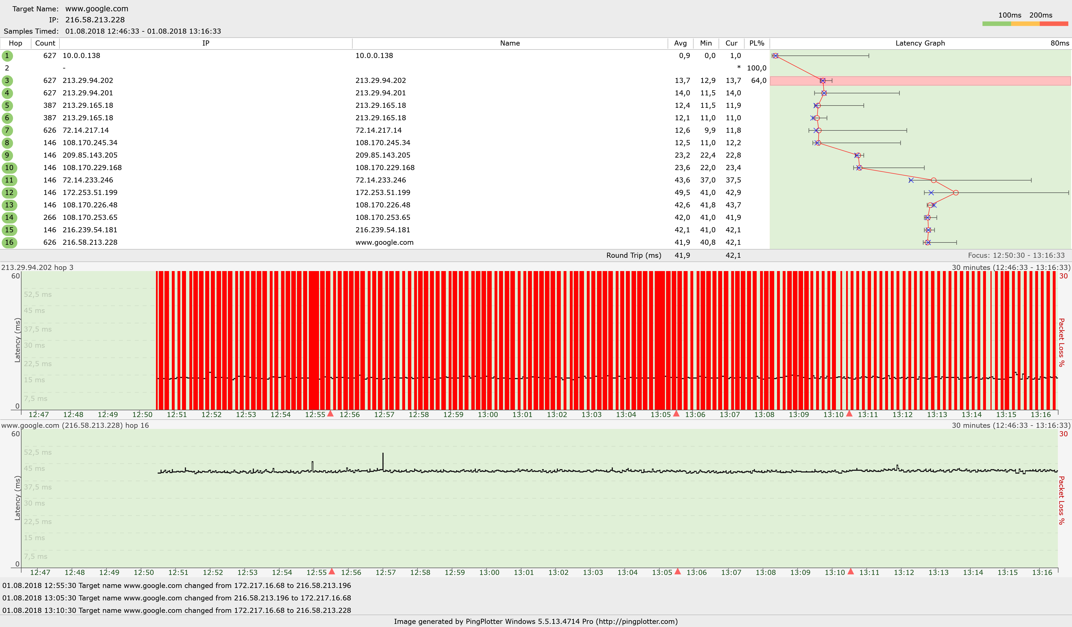Click the green hop 3 circle icon
The width and height of the screenshot is (1072, 627).
pyautogui.click(x=7, y=81)
